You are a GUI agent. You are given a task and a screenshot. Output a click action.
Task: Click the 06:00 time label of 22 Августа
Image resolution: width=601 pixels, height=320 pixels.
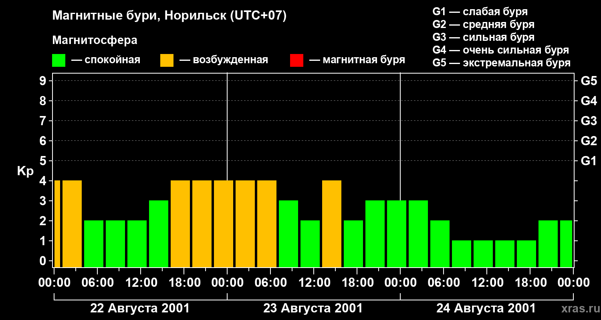click(97, 283)
